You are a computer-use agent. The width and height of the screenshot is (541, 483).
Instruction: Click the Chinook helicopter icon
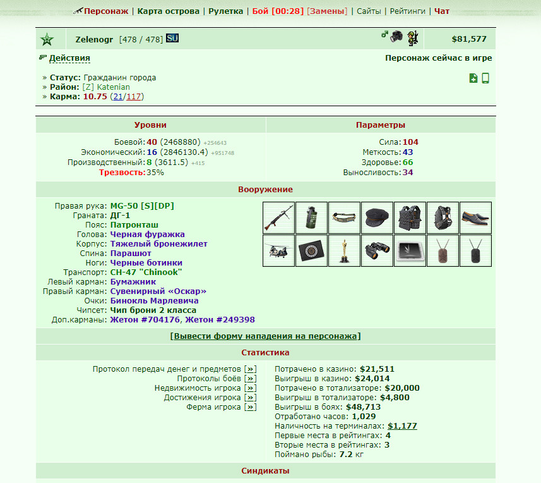278,250
